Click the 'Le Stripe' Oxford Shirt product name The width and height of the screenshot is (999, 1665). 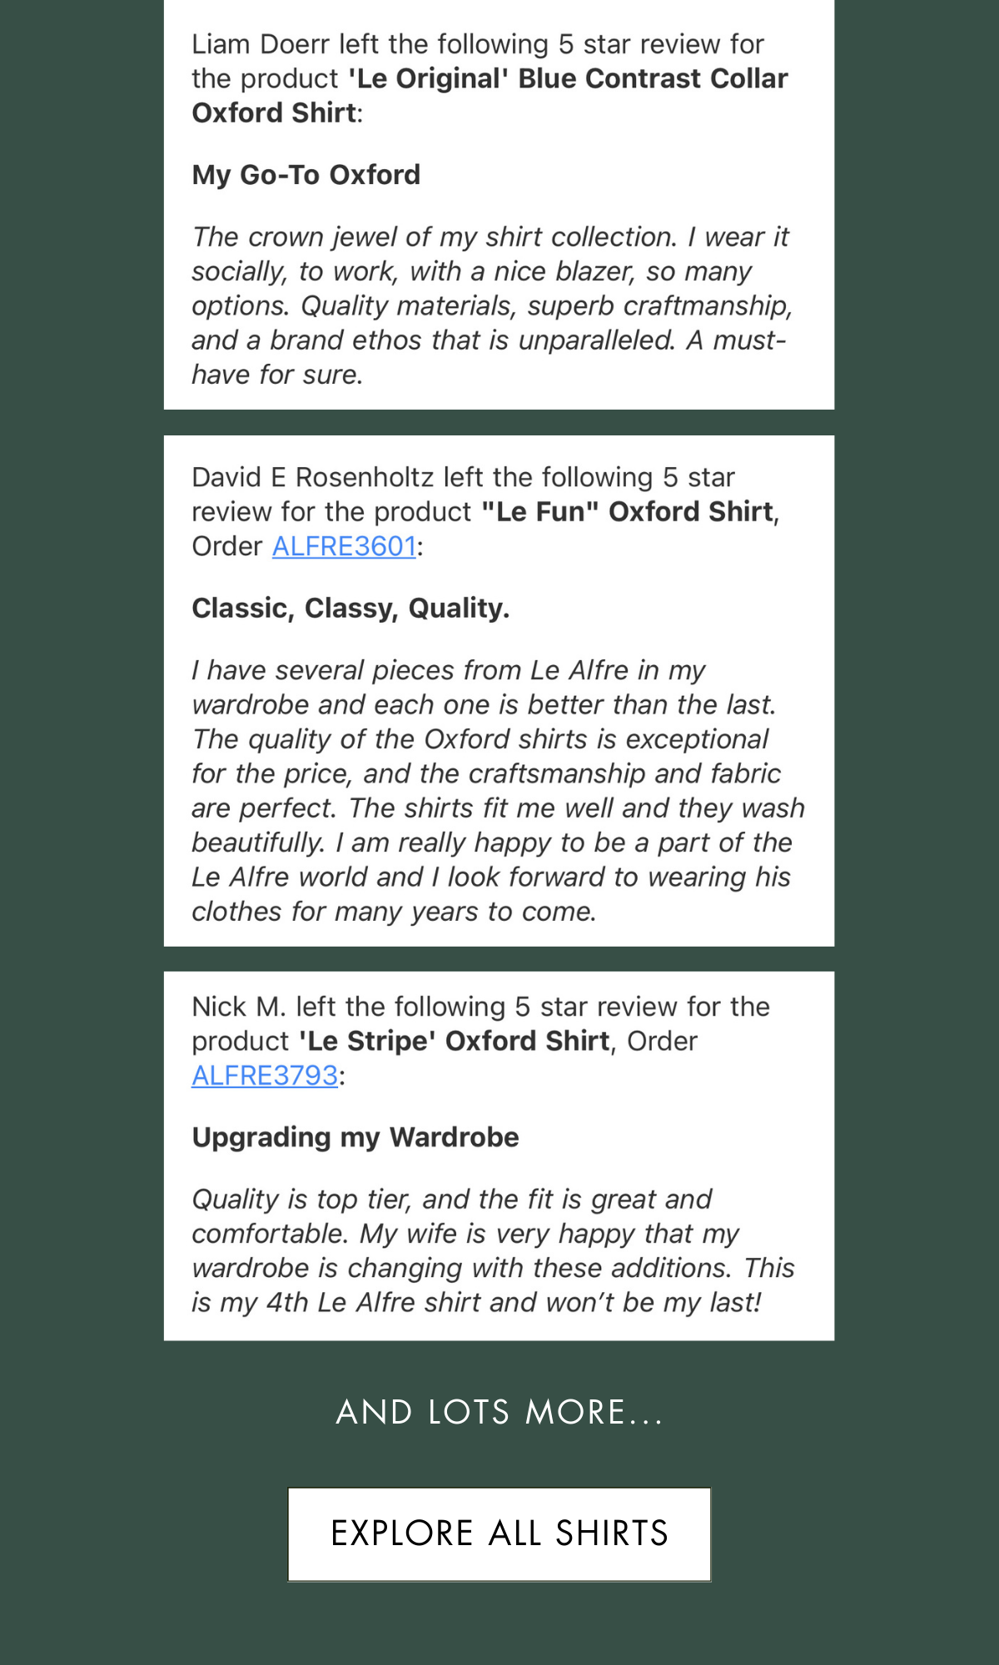[455, 1041]
